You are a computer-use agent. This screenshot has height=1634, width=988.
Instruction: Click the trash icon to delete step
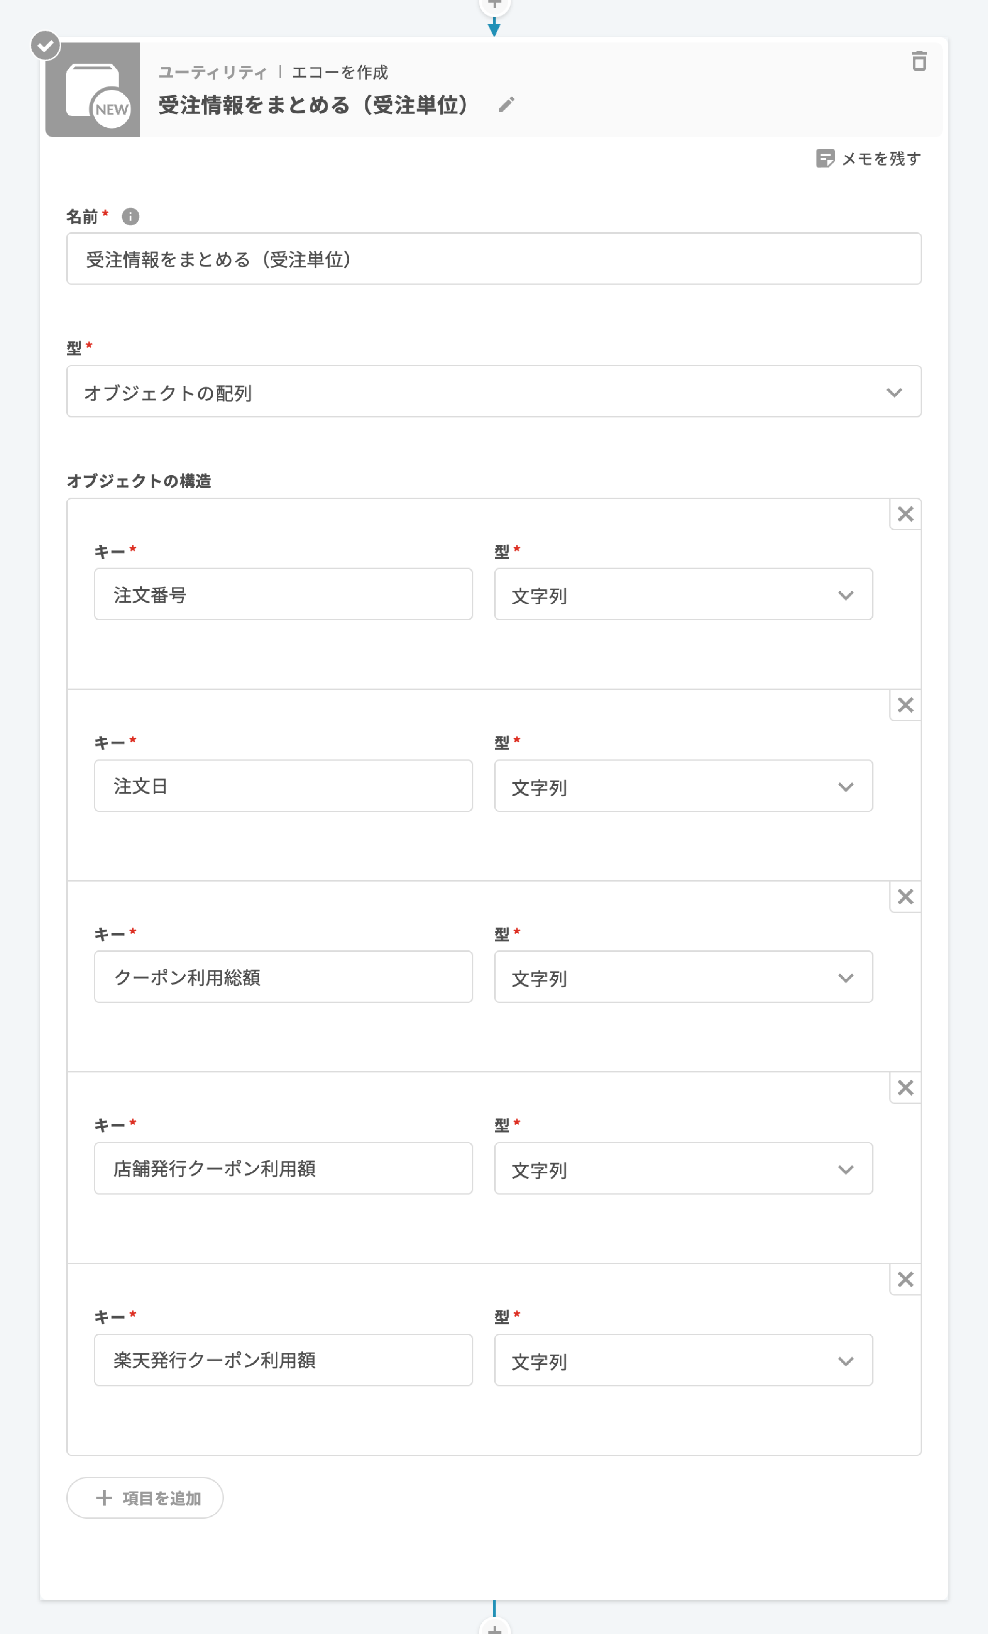click(x=919, y=62)
